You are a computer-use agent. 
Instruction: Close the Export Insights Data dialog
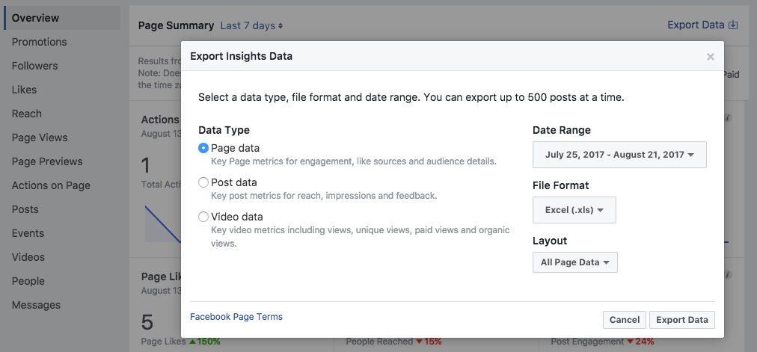(x=710, y=57)
